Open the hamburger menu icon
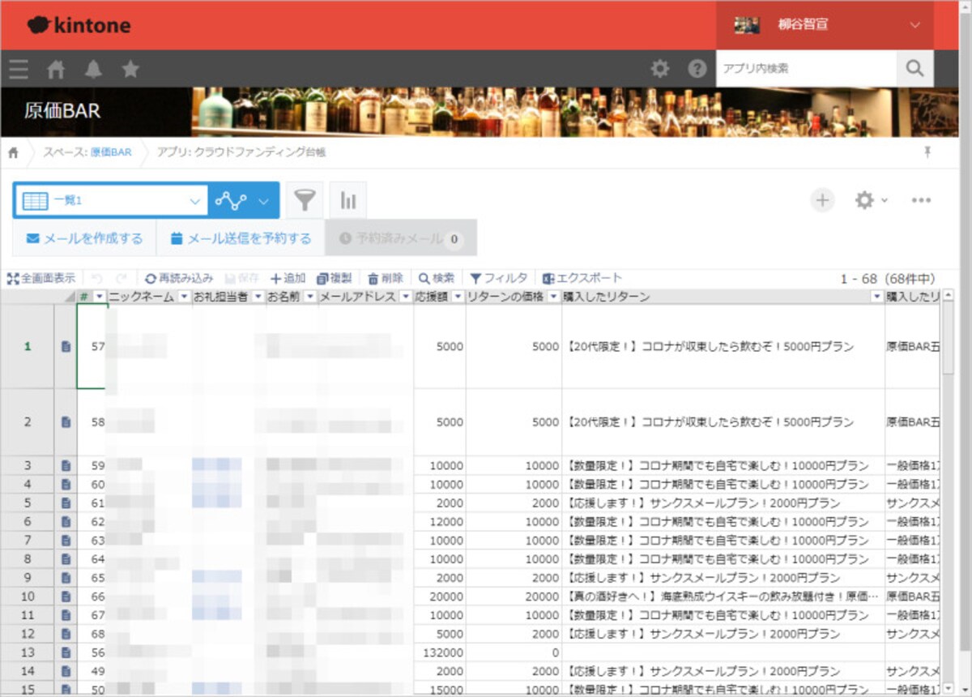 pyautogui.click(x=18, y=69)
